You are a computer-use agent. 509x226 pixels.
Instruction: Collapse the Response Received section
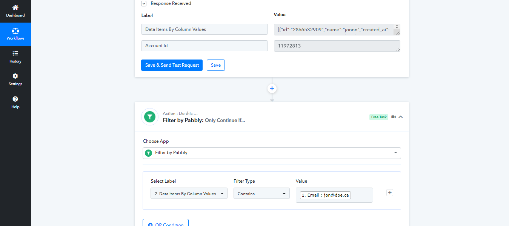144,3
